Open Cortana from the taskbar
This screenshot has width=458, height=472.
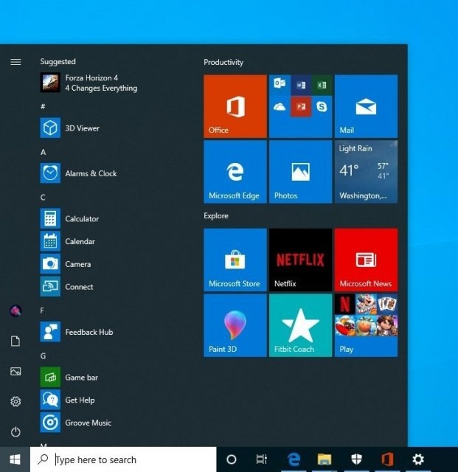click(x=232, y=459)
